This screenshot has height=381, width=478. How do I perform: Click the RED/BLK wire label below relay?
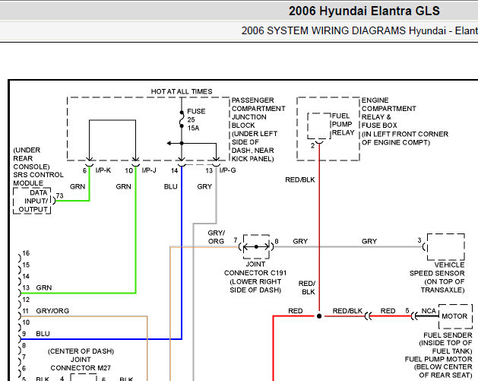click(x=300, y=179)
